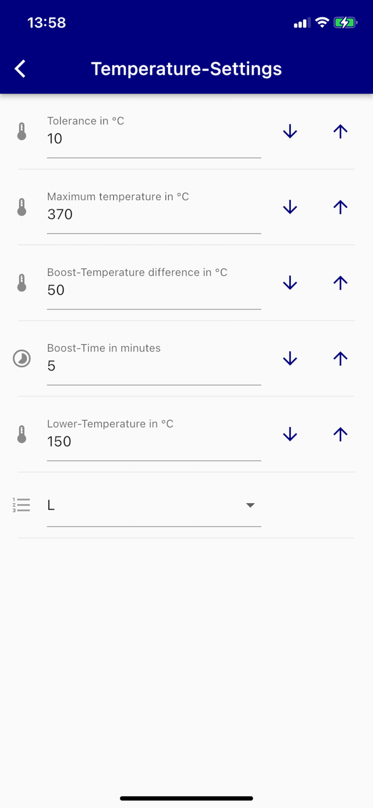Decrease Tolerance value with down arrow
Viewport: 373px width, 808px height.
pyautogui.click(x=290, y=131)
